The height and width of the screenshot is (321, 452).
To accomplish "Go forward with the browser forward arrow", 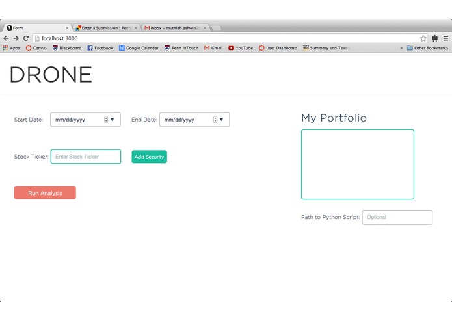I will 16,38.
